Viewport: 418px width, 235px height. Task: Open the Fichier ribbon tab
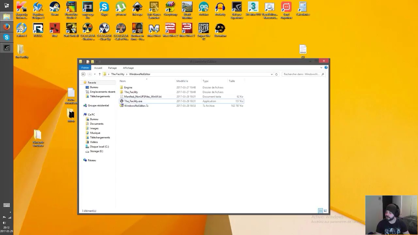point(85,68)
